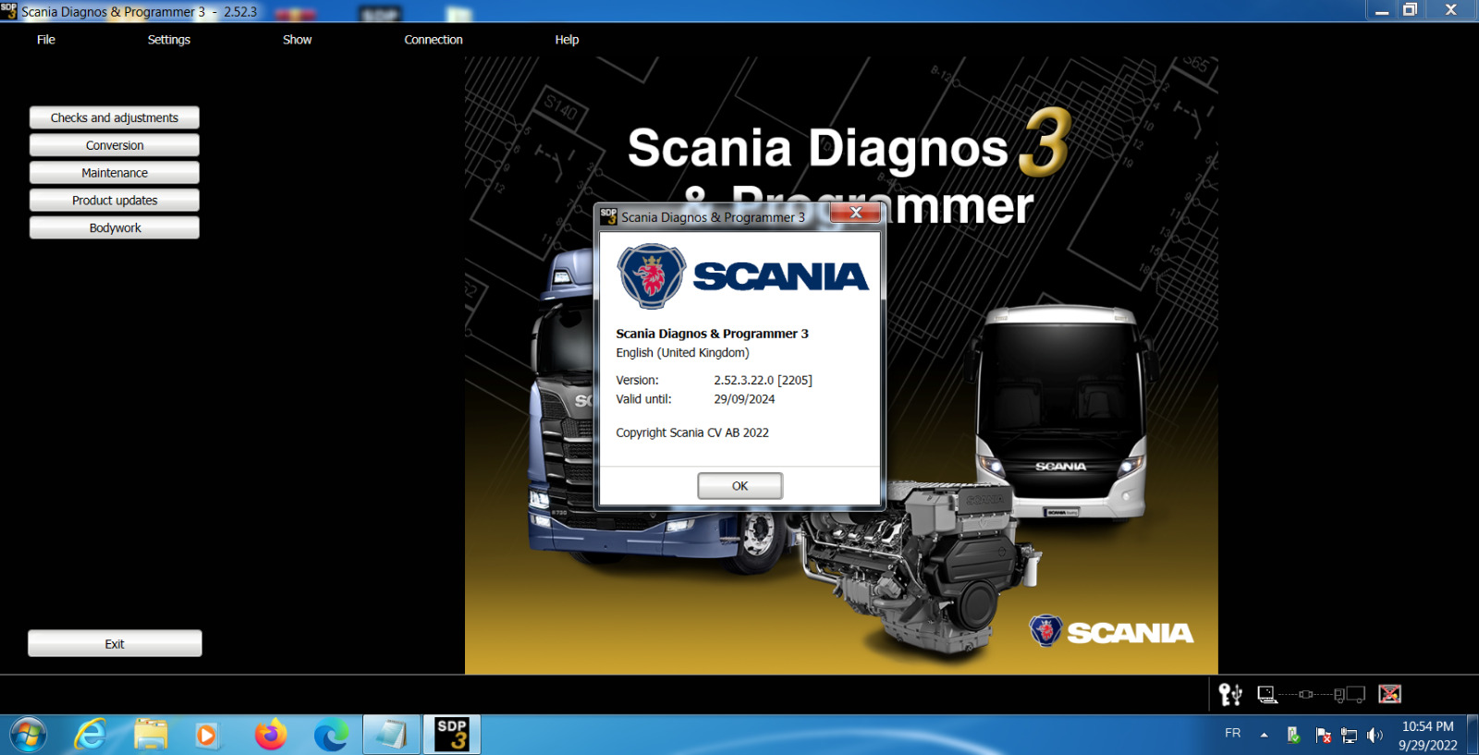Click the English (United Kingdom) text
1479x755 pixels.
682,353
